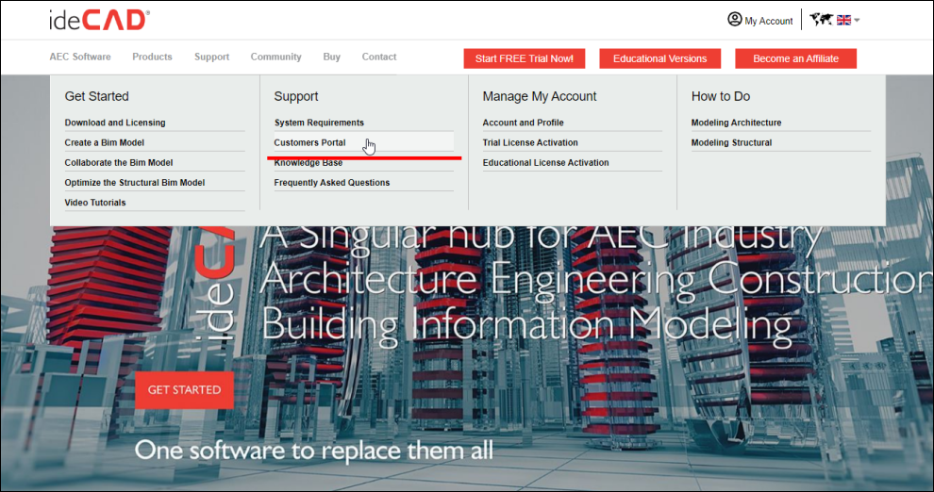
Task: Open My Account user icon
Action: pos(734,20)
